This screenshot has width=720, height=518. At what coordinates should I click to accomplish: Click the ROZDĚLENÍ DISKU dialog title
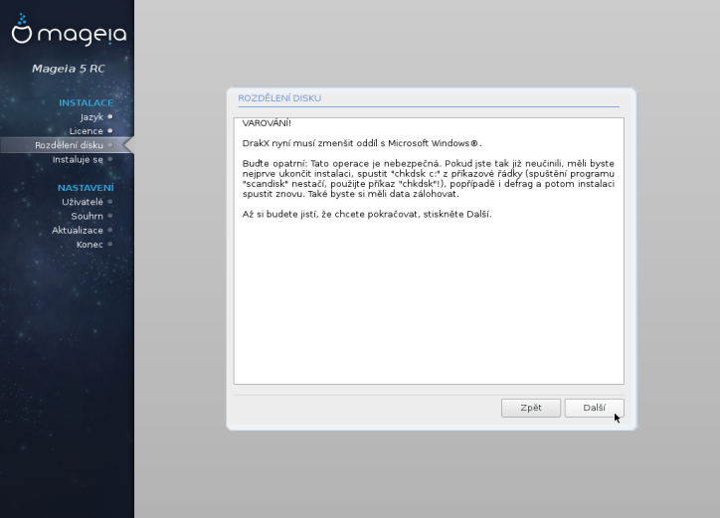[279, 98]
